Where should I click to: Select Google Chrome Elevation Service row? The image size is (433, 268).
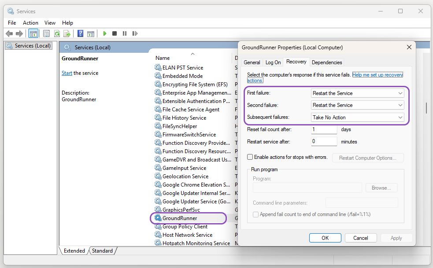click(x=196, y=185)
